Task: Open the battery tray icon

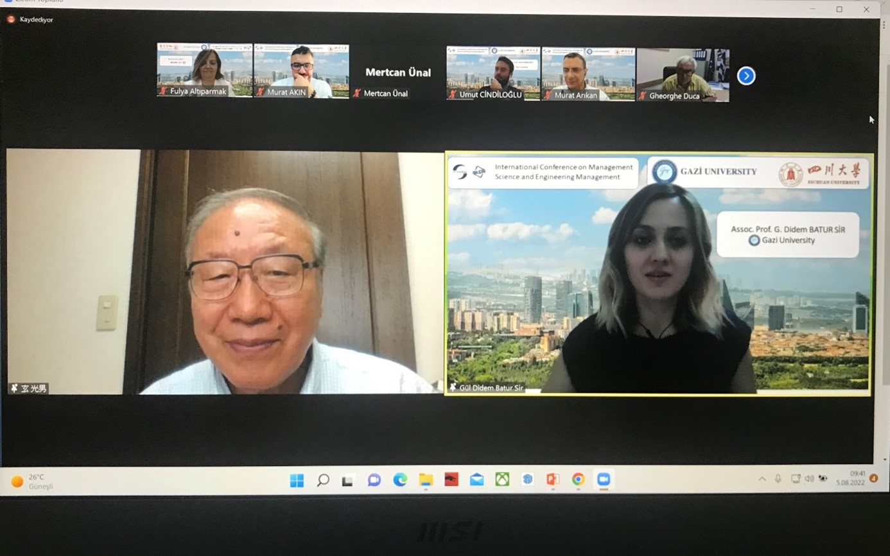Action: pyautogui.click(x=823, y=479)
